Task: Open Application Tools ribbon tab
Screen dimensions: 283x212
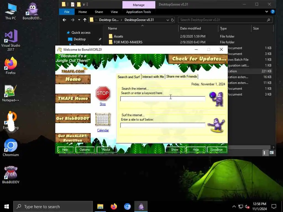Action: pos(138,12)
